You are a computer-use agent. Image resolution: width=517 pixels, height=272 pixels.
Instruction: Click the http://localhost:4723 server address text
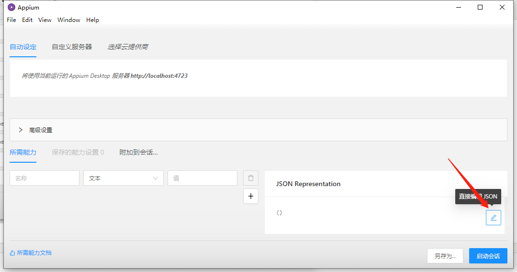tap(159, 76)
